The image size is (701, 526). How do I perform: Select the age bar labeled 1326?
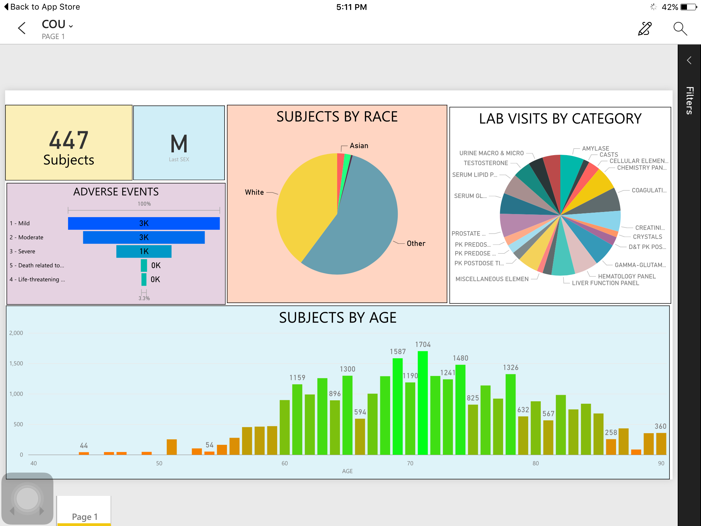510,414
